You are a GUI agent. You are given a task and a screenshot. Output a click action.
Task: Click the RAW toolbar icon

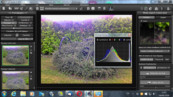[16, 9]
